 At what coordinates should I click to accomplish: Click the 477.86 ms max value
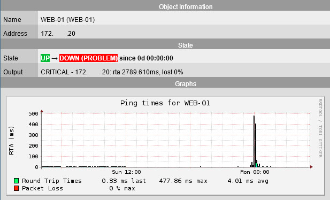point(183,181)
